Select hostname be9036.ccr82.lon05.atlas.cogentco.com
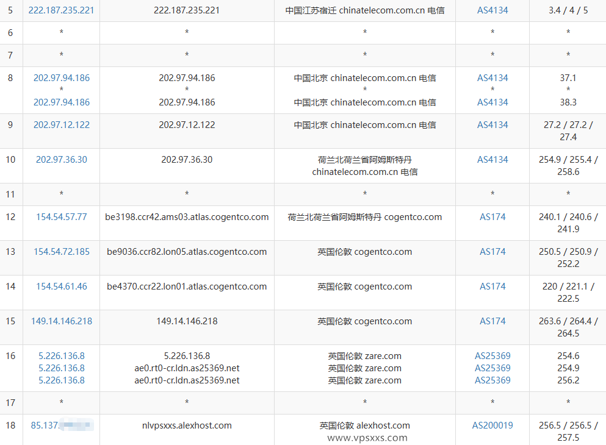Screen dimensions: 606x445 point(187,252)
